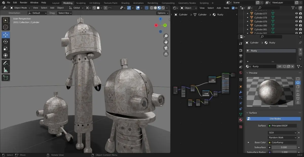Collapse the Surface panel
This screenshot has height=157, width=304.
pyautogui.click(x=248, y=113)
